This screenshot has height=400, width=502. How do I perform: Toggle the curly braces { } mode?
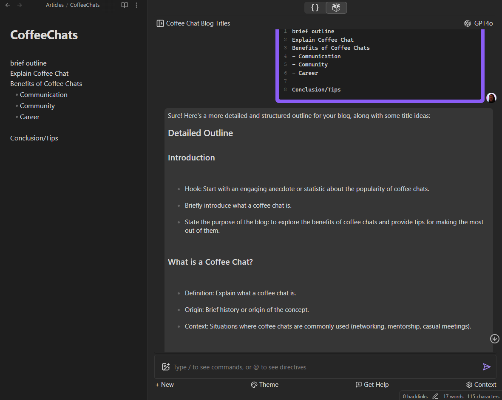click(315, 7)
